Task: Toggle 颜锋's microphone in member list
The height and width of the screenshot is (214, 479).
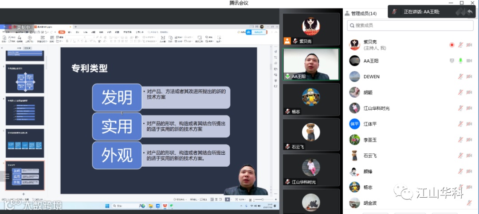Action: click(x=460, y=172)
